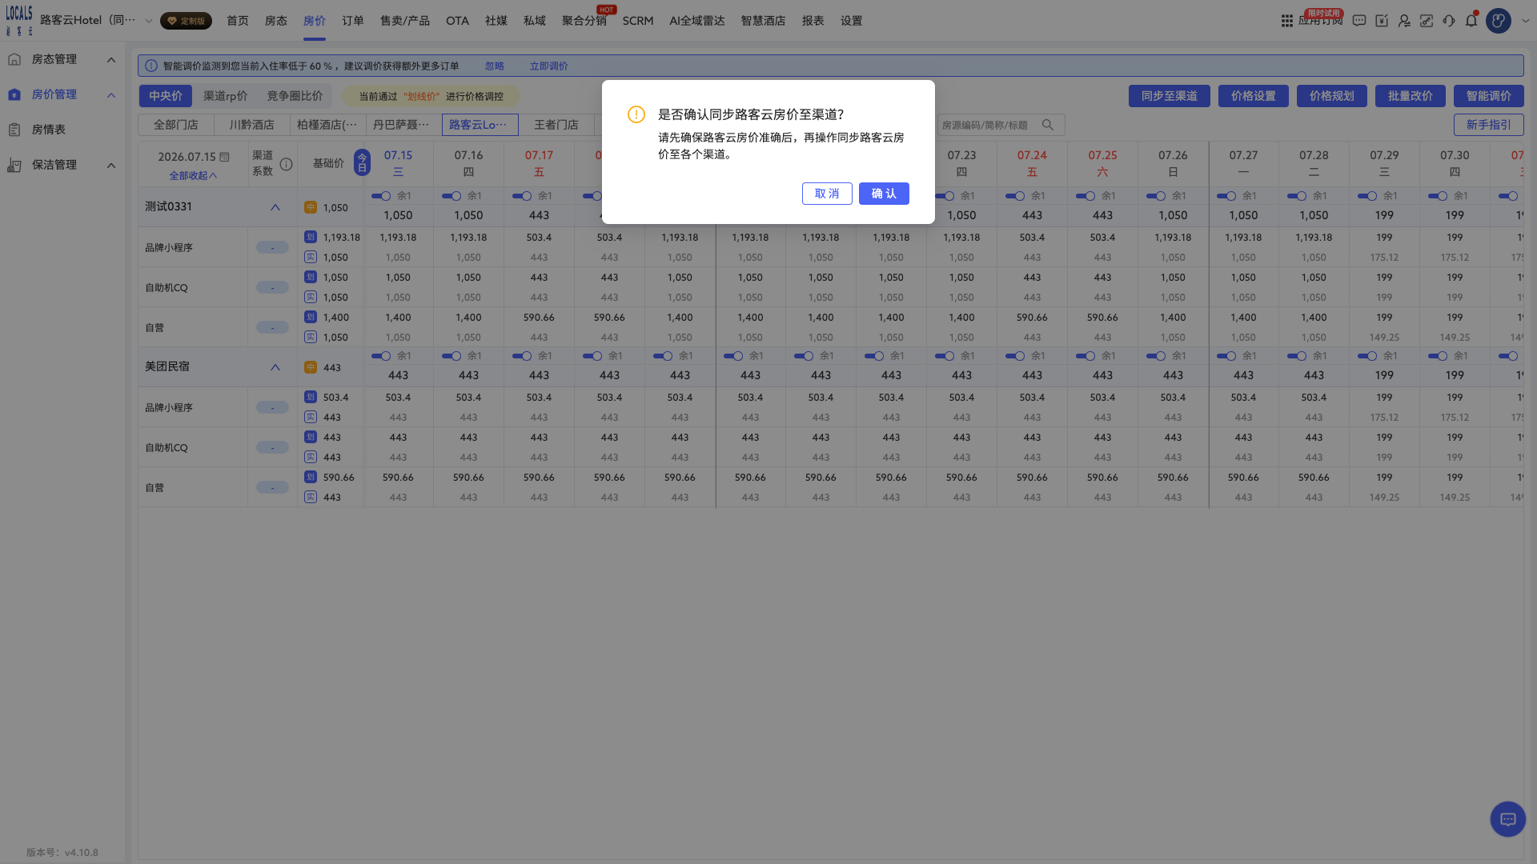Screen dimensions: 1537x864
Task: Open customer service headset icon
Action: tap(1449, 21)
